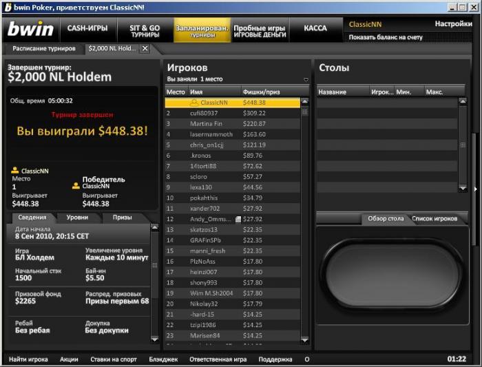
Task: Click down arrow in tournament details scrollbar
Action: pos(155,339)
